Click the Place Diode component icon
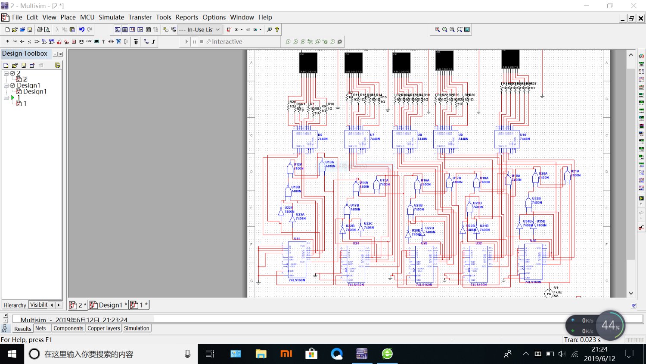 tap(22, 42)
